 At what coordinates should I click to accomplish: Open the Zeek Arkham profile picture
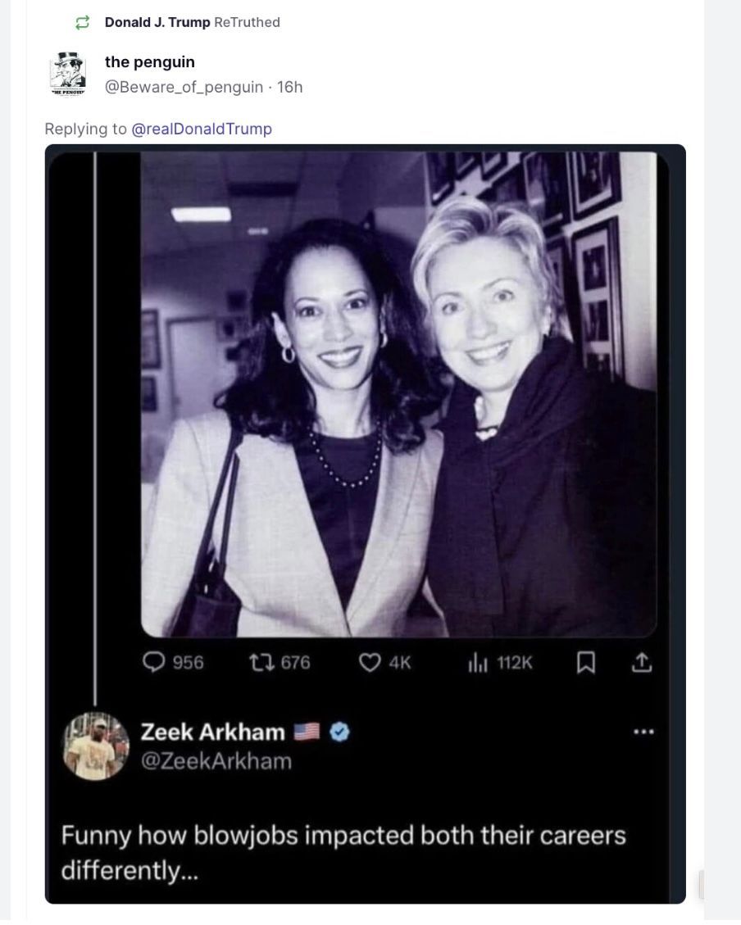coord(96,745)
